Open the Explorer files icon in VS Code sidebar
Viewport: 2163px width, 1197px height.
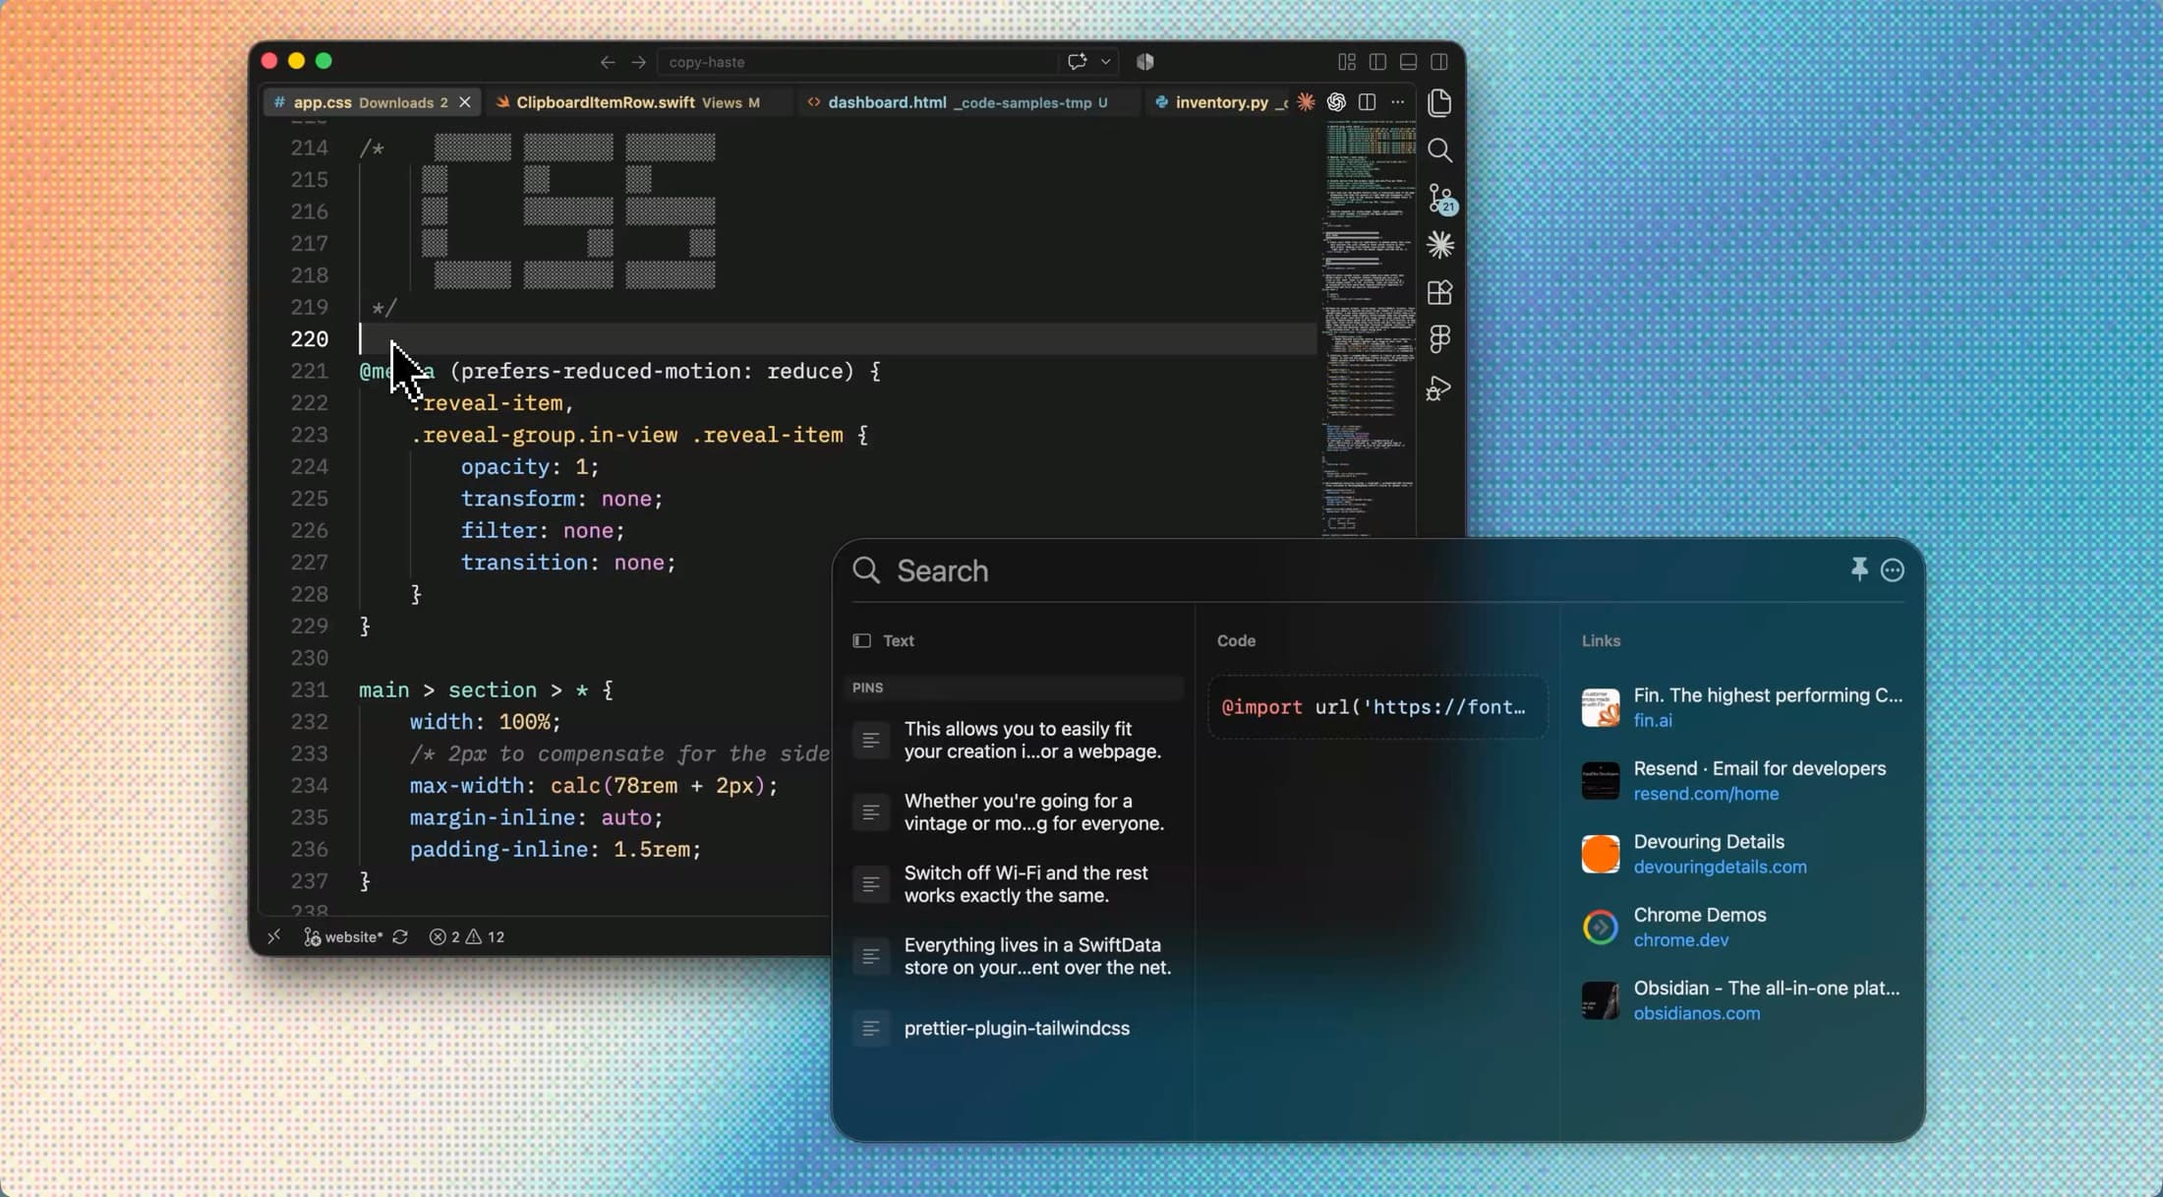[x=1439, y=103]
